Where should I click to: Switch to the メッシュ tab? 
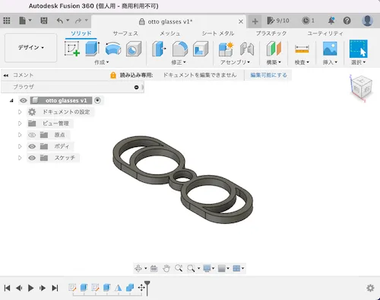pyautogui.click(x=170, y=34)
